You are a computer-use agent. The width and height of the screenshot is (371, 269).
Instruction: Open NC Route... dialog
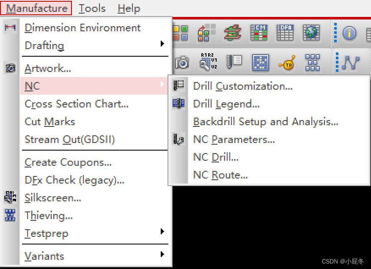pos(220,175)
